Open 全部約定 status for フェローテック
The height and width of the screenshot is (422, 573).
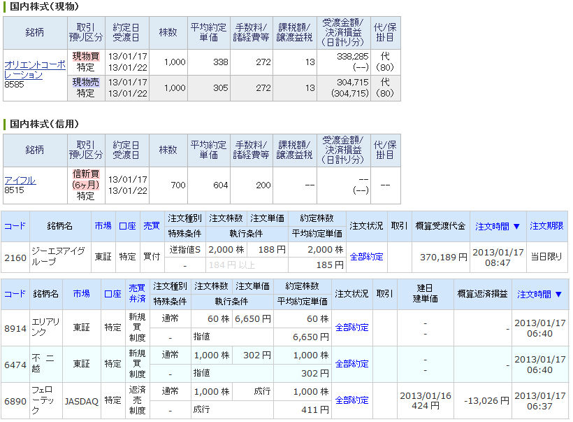coord(352,400)
